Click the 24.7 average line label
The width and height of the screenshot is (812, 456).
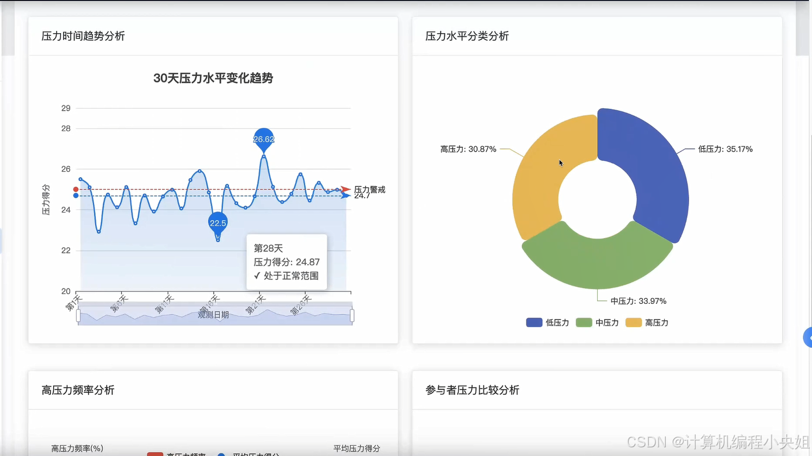(x=362, y=196)
